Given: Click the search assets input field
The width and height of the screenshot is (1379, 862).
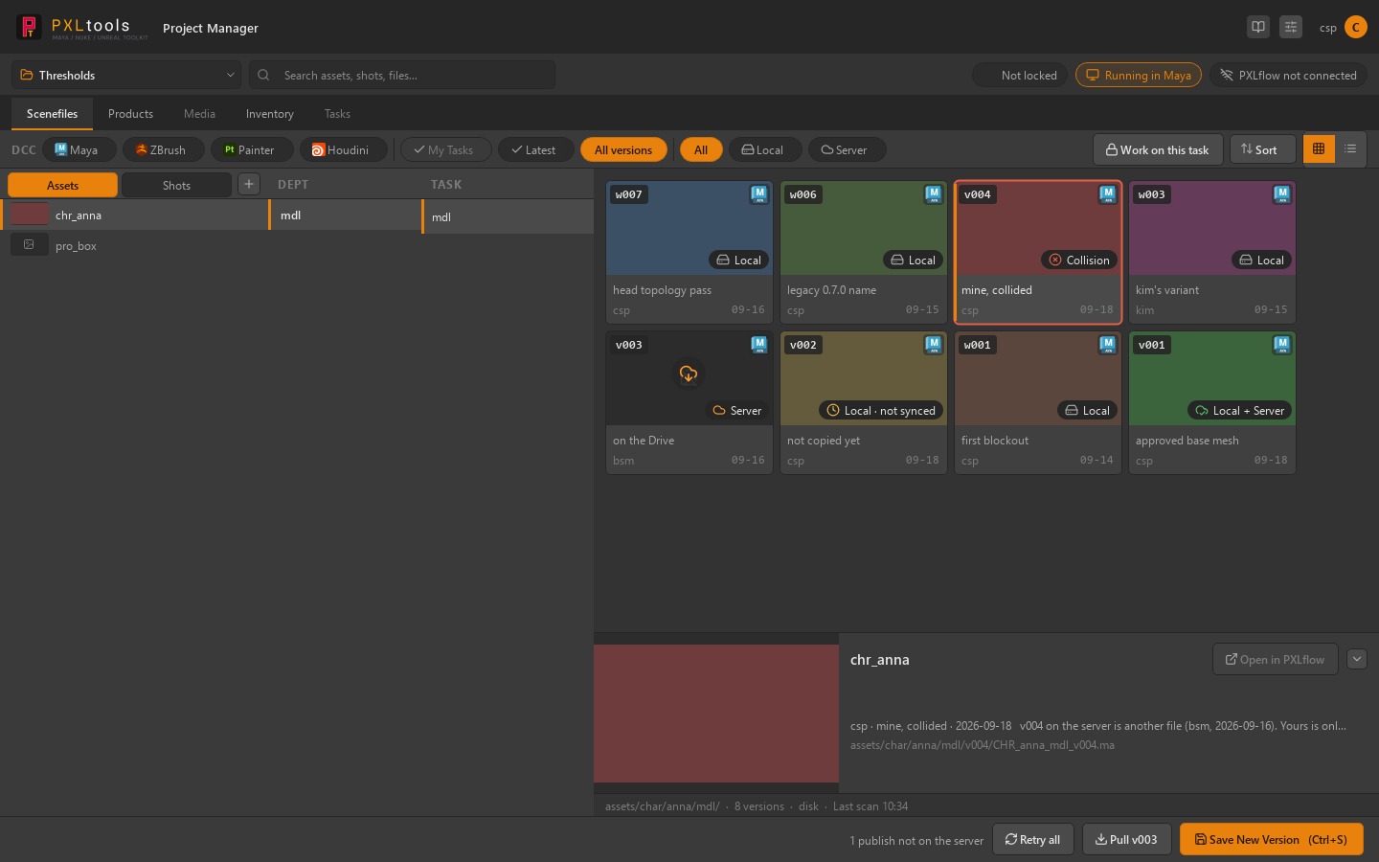Looking at the screenshot, I should click(402, 75).
